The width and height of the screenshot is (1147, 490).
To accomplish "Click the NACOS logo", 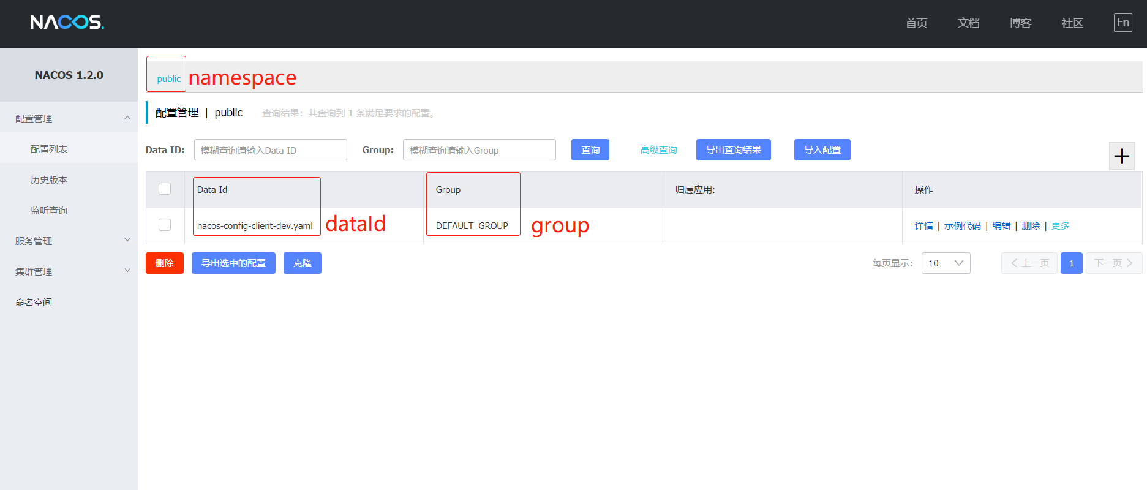I will click(67, 22).
